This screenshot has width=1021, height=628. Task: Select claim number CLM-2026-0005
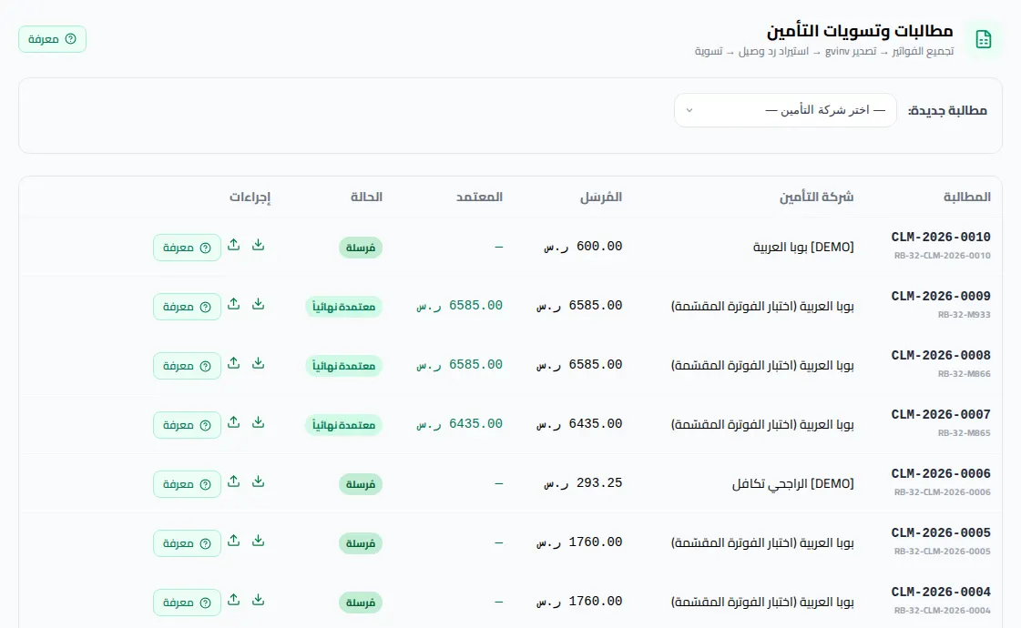coord(941,533)
